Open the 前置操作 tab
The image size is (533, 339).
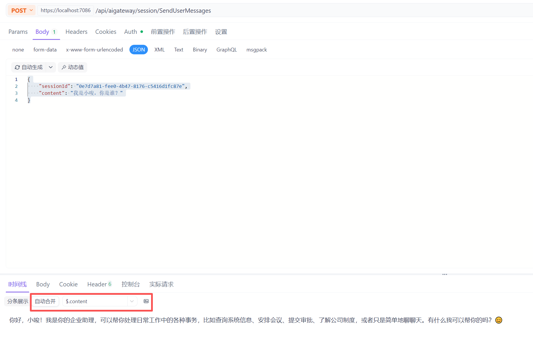coord(163,32)
